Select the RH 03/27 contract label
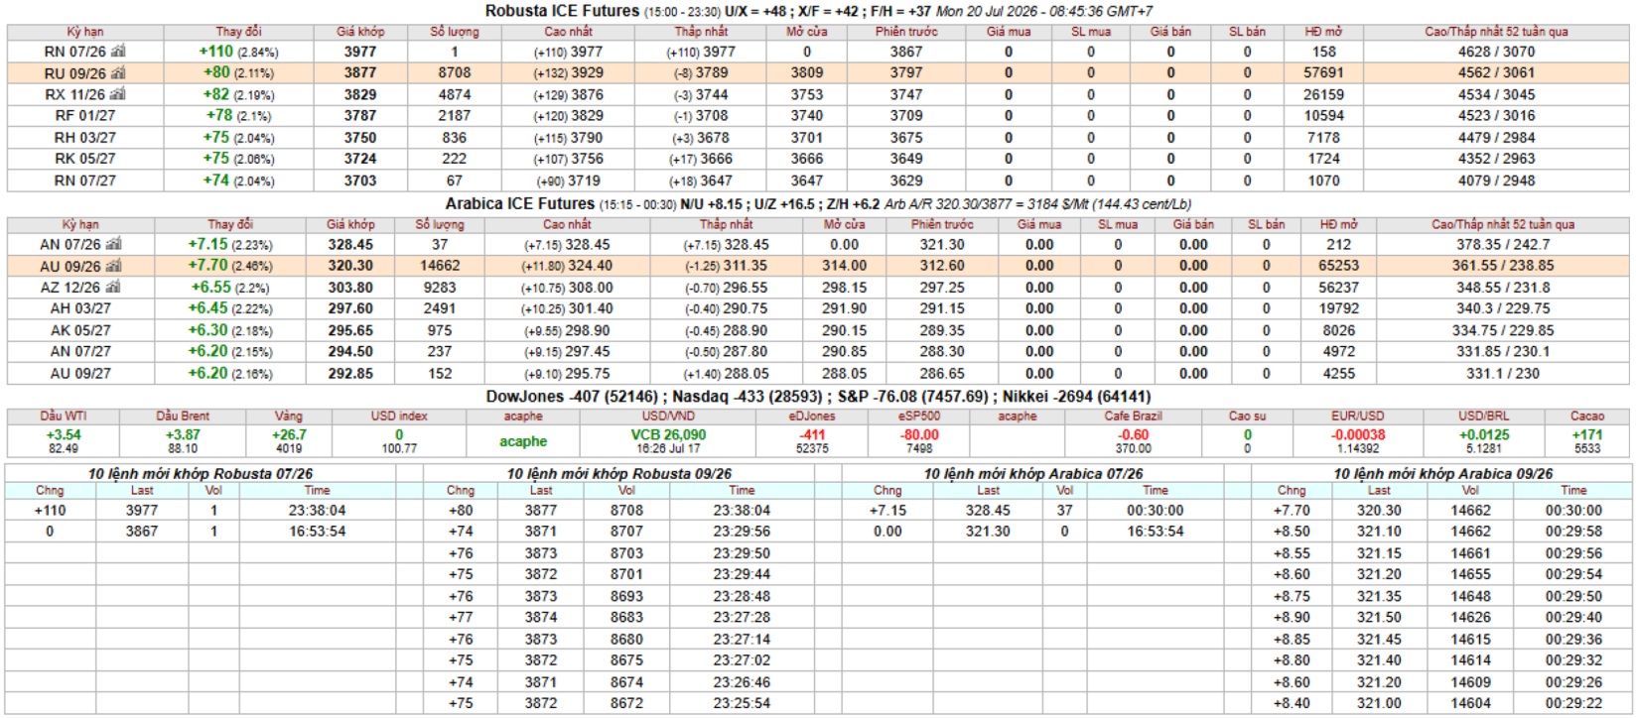1636x718 pixels. point(85,138)
